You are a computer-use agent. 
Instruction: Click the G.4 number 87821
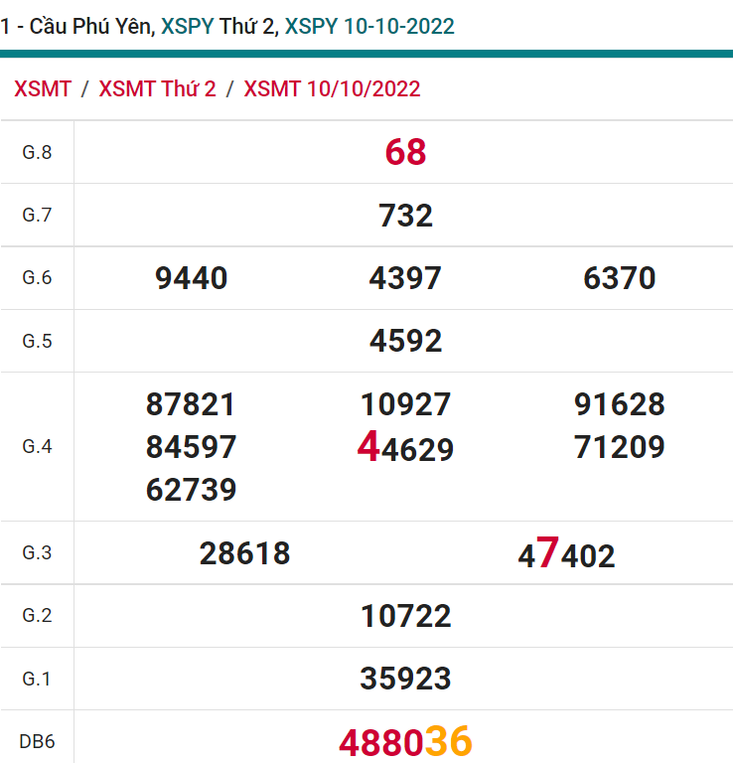point(192,404)
